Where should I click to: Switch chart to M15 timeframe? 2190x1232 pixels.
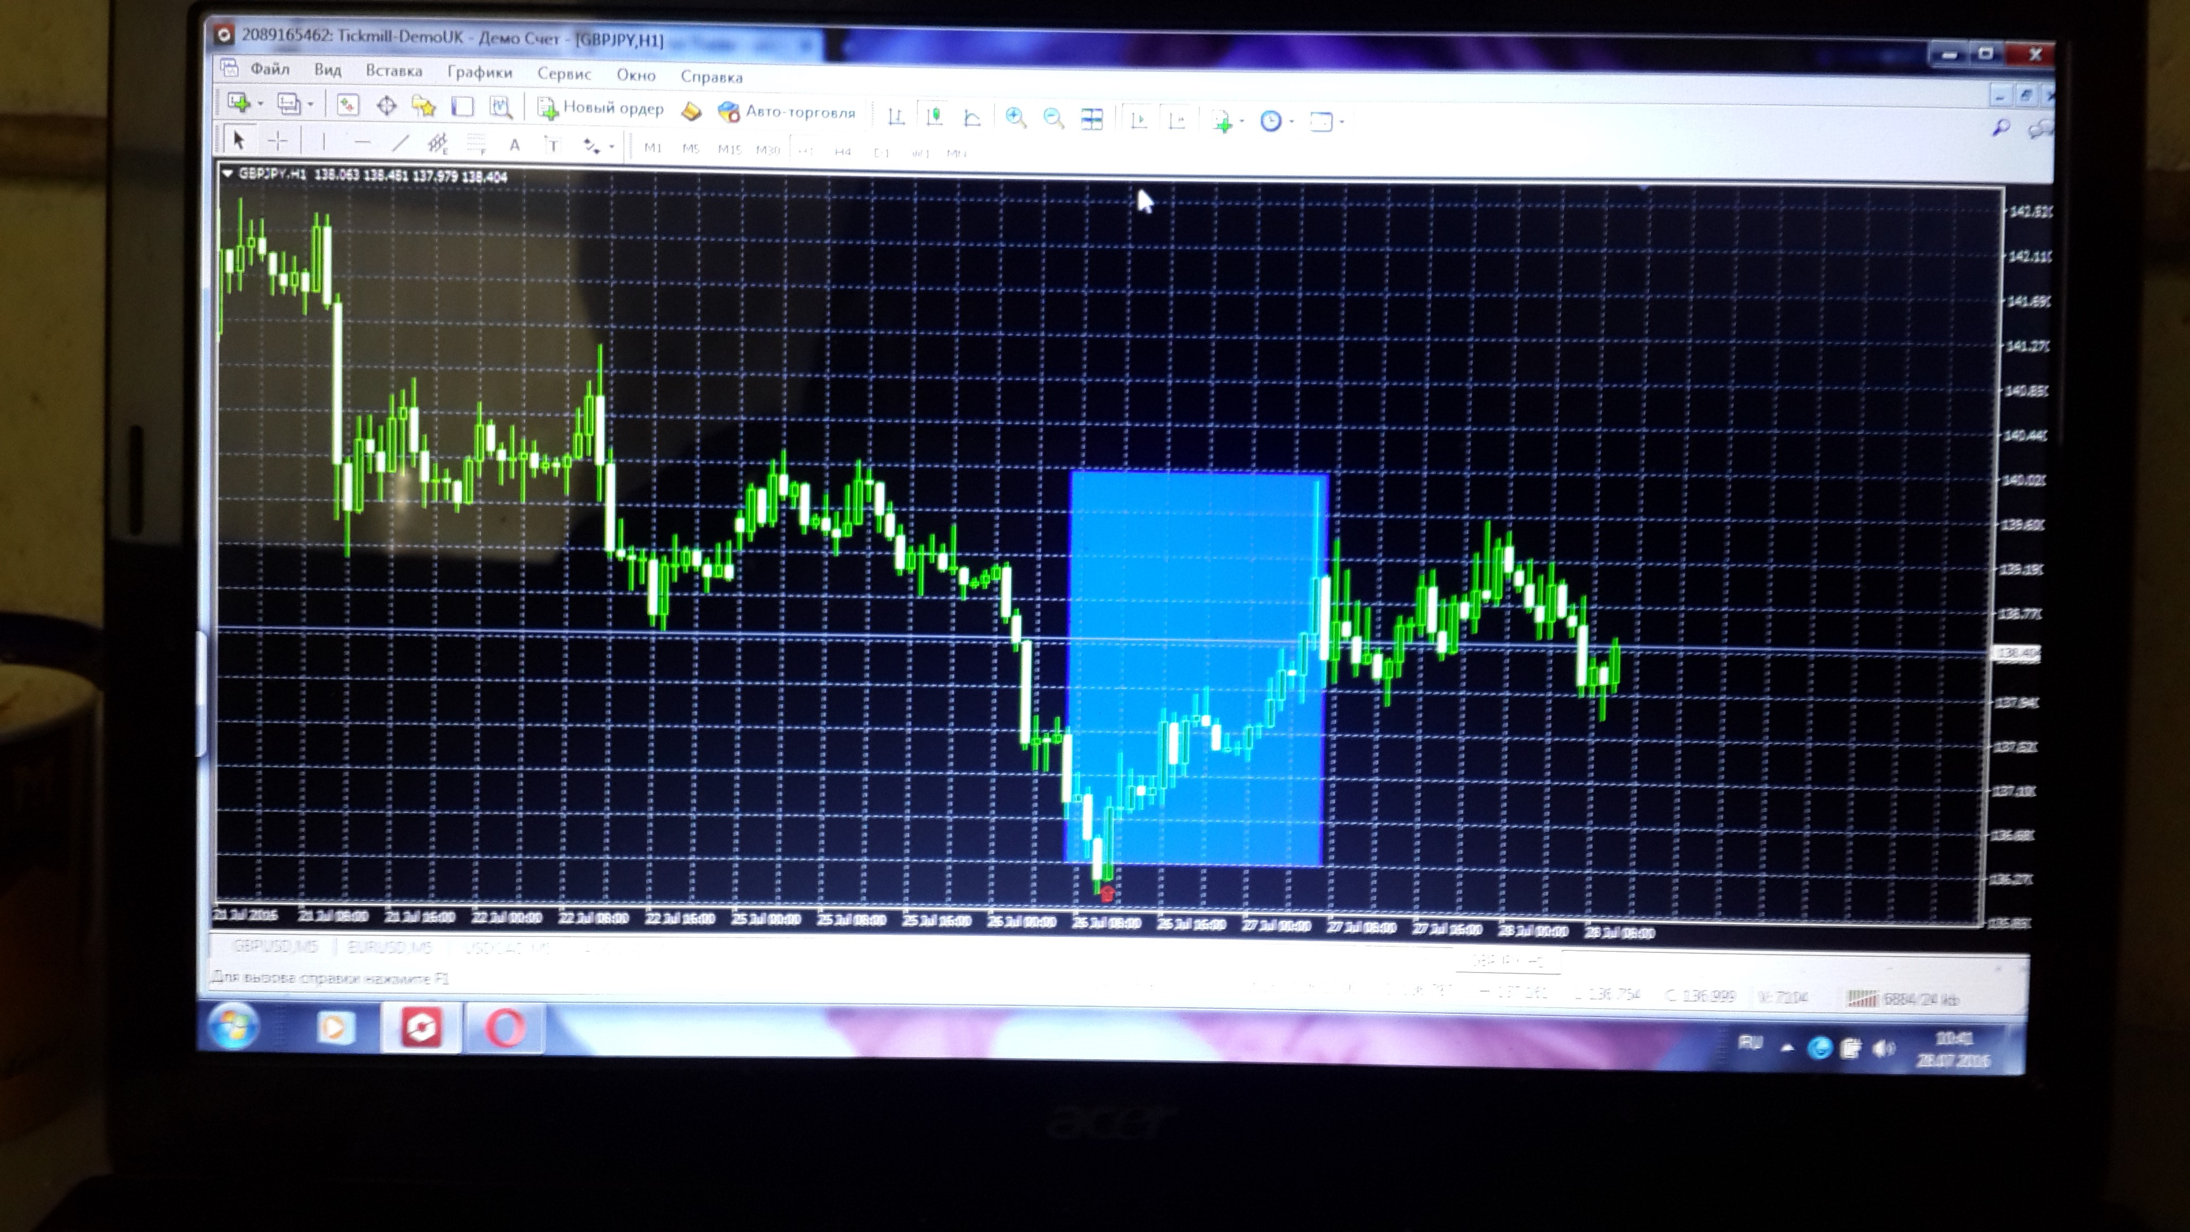click(x=729, y=150)
